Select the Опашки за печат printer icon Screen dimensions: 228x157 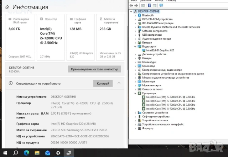(x=139, y=89)
